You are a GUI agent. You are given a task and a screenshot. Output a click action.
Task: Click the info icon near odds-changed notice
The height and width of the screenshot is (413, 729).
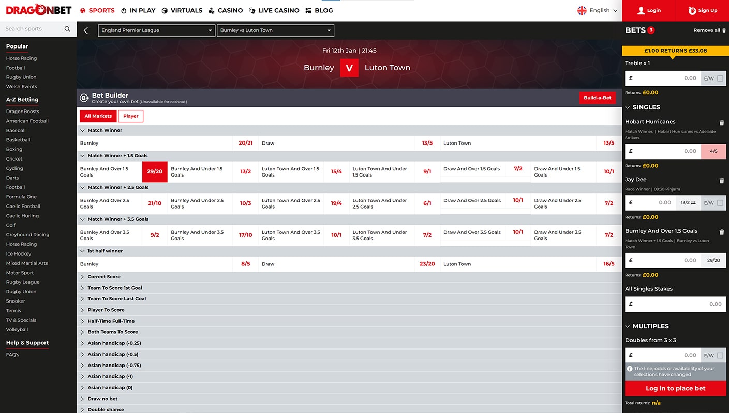point(630,369)
